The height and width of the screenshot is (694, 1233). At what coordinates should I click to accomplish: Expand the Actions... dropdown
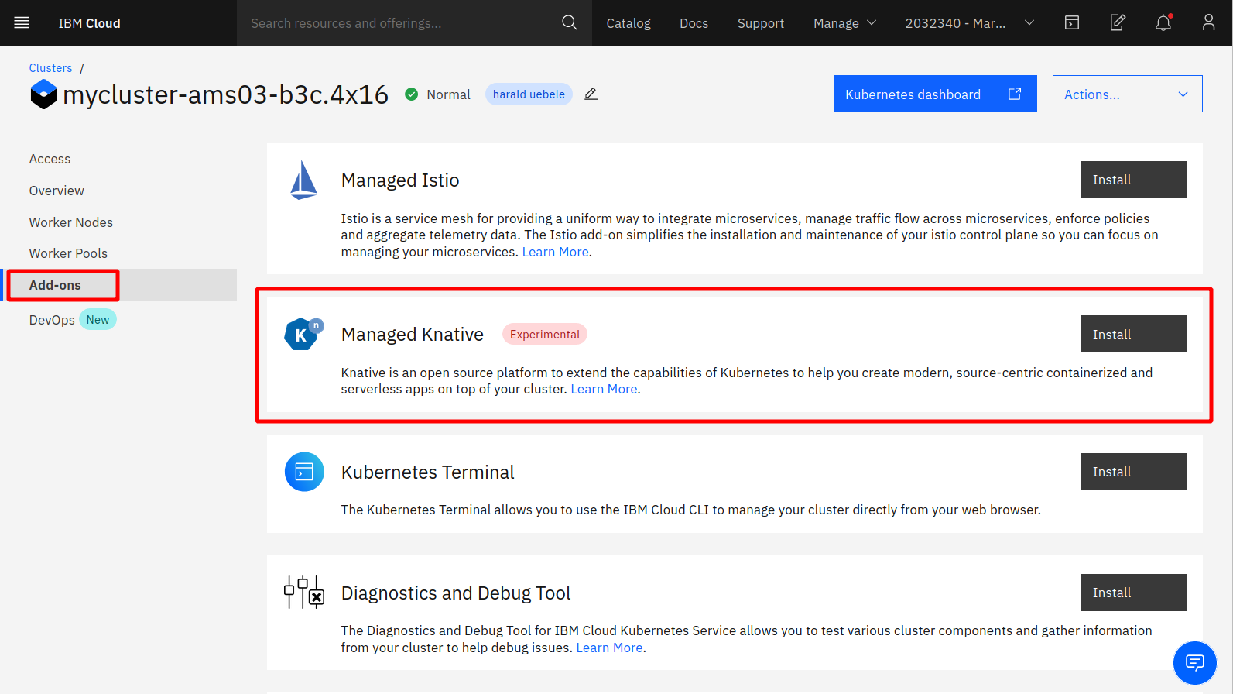click(1127, 94)
